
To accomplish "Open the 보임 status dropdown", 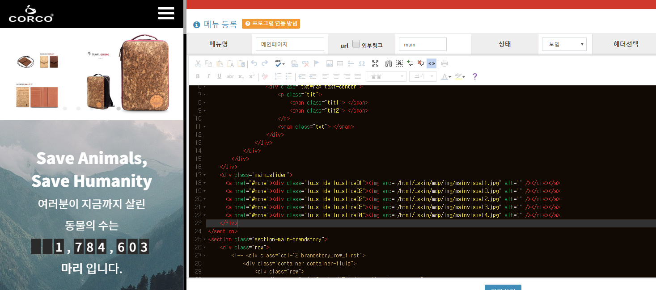I will coord(564,44).
